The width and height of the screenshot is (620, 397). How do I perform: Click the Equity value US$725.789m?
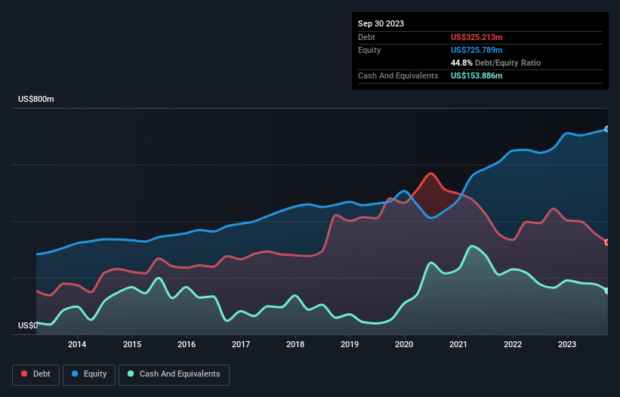coord(477,50)
